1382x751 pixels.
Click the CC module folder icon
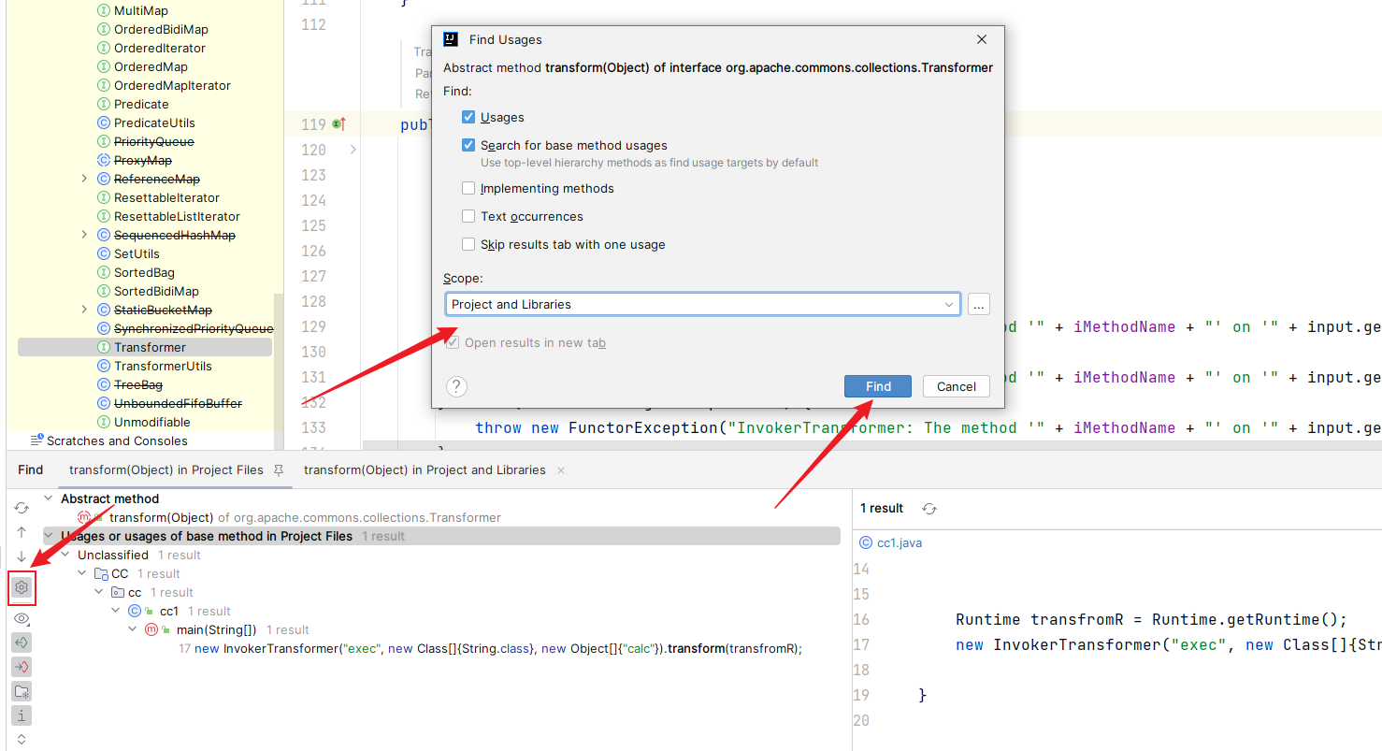pyautogui.click(x=101, y=573)
